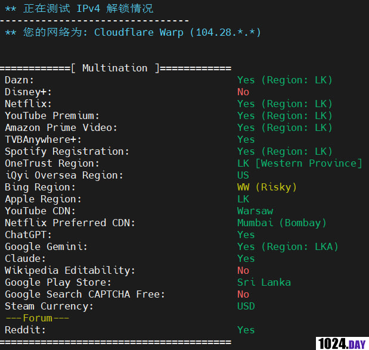
Task: Select the Warsaw YouTube CDN value
Action: (x=255, y=211)
